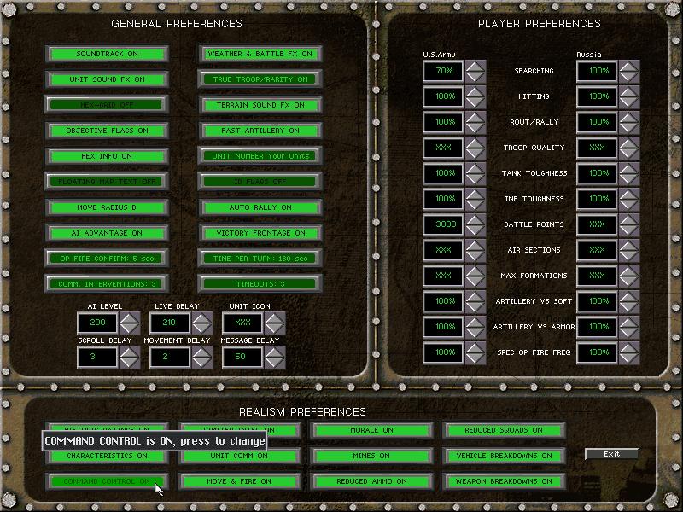Adjust Comm. Interventions: 3 button

click(x=107, y=284)
